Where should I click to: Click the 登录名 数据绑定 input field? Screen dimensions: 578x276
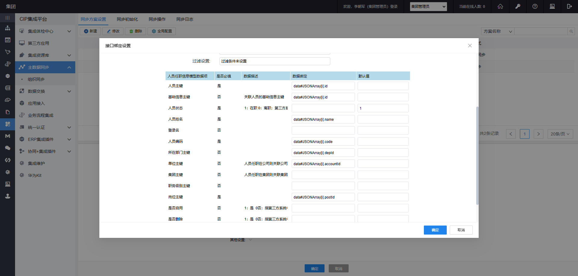[323, 130]
